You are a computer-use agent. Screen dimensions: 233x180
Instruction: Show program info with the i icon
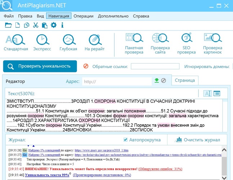(62, 25)
